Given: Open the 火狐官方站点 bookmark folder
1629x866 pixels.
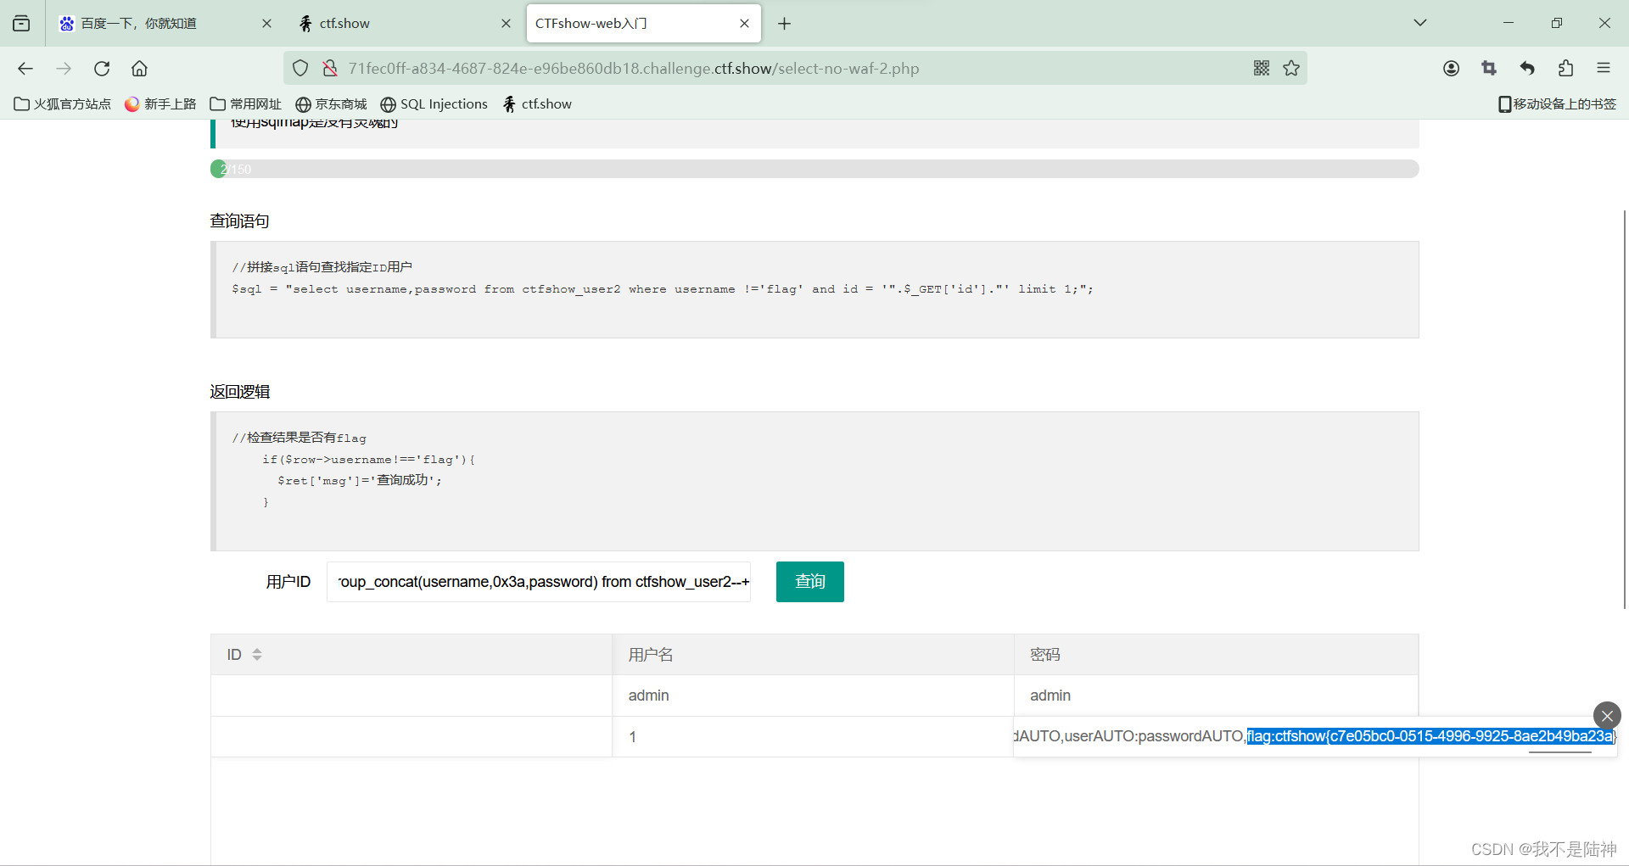Looking at the screenshot, I should click(63, 104).
